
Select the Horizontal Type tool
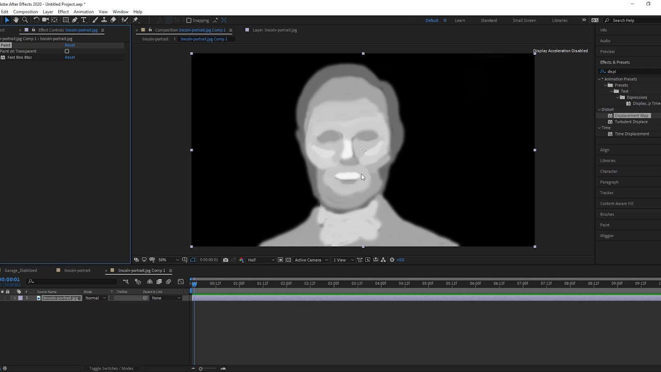pos(84,20)
